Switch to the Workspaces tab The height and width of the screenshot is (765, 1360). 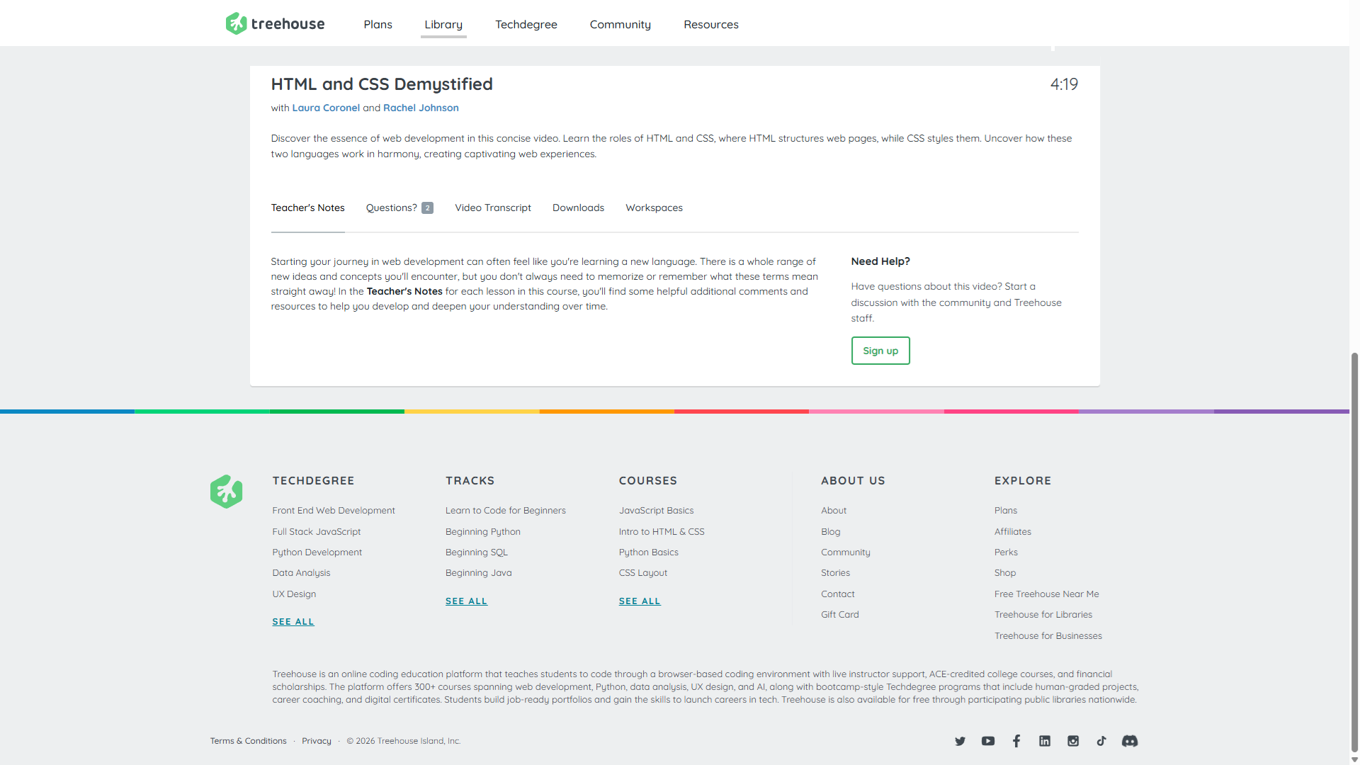[x=654, y=208]
